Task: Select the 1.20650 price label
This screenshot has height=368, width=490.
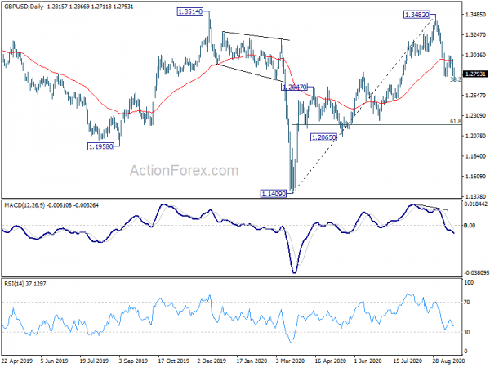Action: [x=323, y=137]
